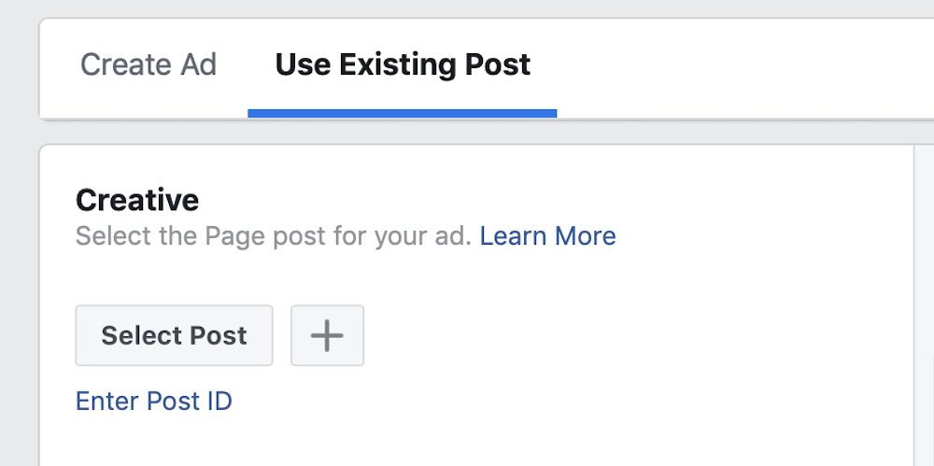
Task: Go to Create Ad in the tab bar
Action: [149, 64]
